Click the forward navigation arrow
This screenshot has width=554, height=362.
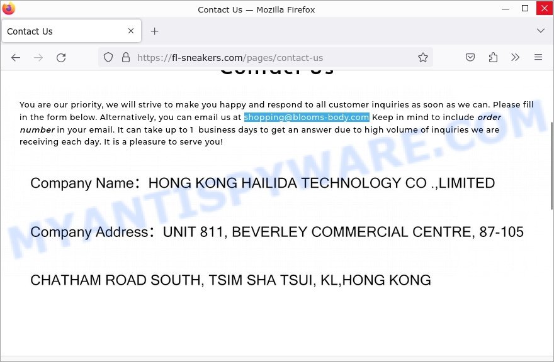(38, 58)
